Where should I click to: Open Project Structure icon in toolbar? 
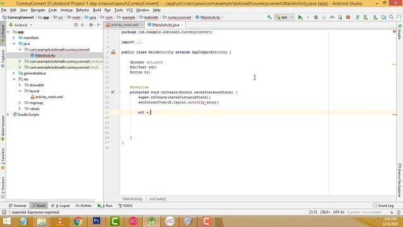(x=383, y=17)
